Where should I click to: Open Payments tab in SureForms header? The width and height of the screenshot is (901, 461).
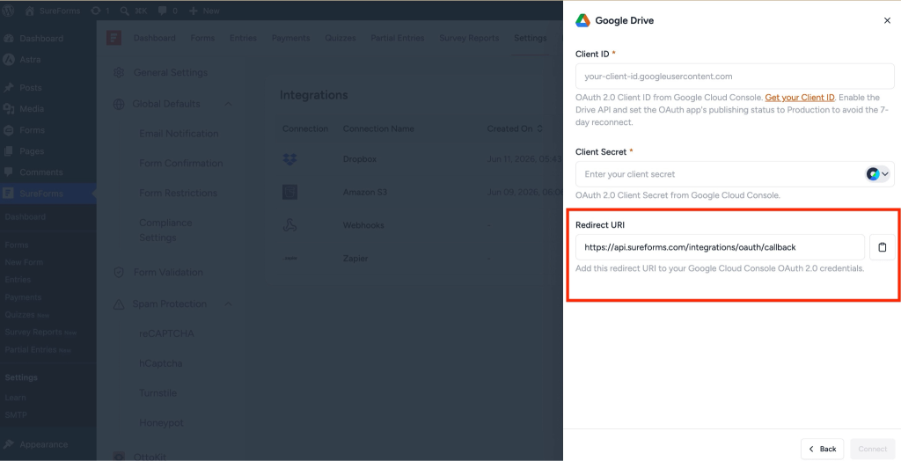tap(290, 38)
